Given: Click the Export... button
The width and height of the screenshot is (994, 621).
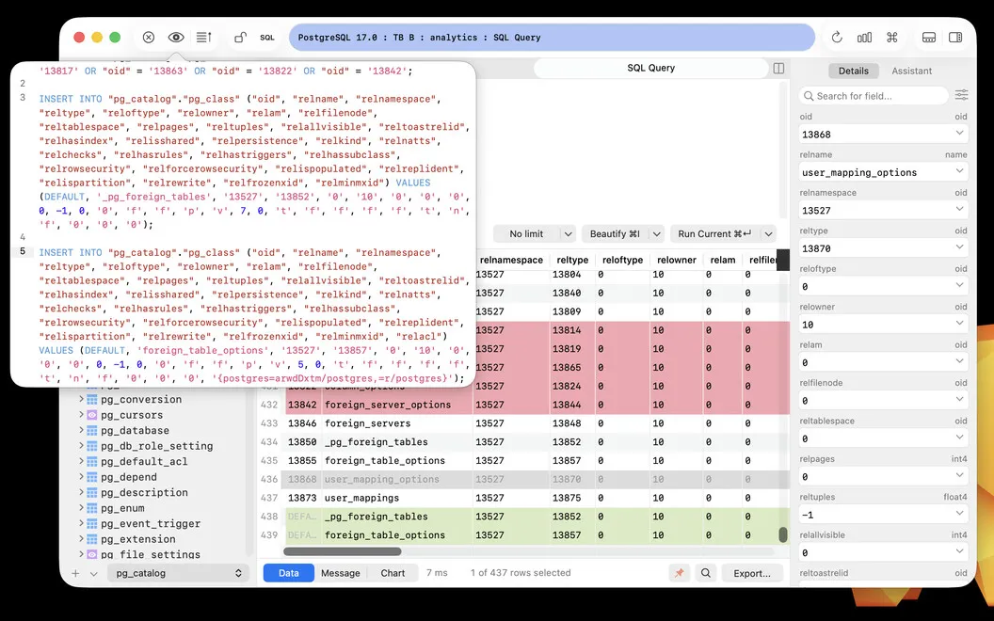Looking at the screenshot, I should (x=752, y=573).
